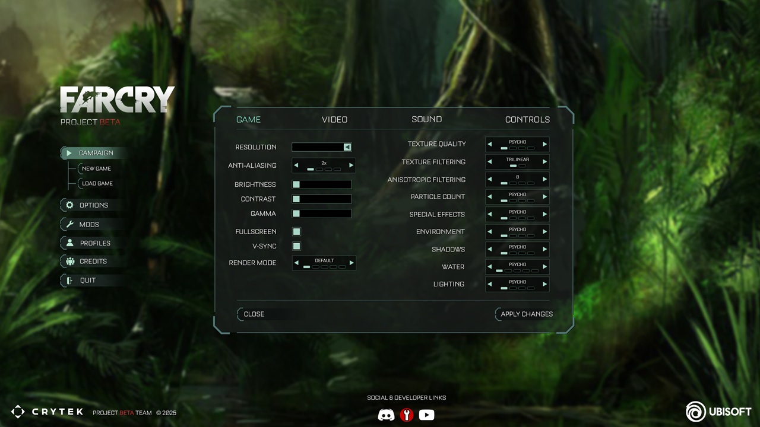Click the exit door icon next to Quit
The height and width of the screenshot is (427, 760).
point(69,281)
